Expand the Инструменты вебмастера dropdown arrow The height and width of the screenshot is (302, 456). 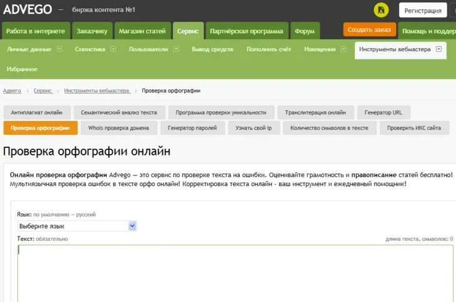[x=439, y=49]
